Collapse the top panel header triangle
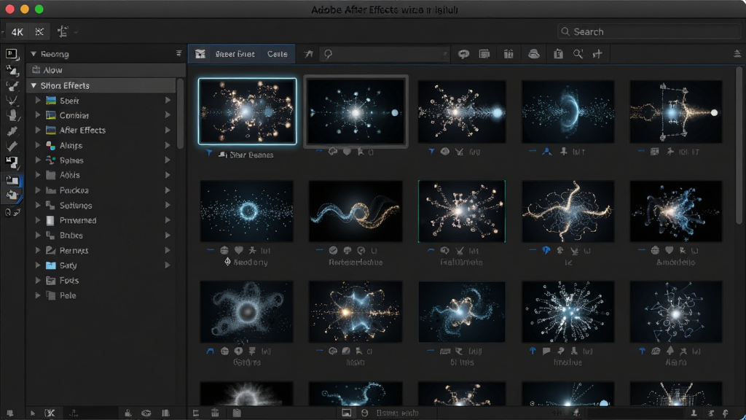 [x=34, y=54]
